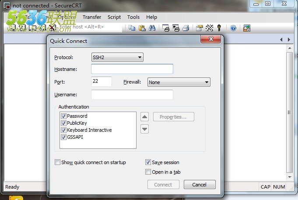
Task: Open Find using the binoculars icon
Action: (x=152, y=28)
